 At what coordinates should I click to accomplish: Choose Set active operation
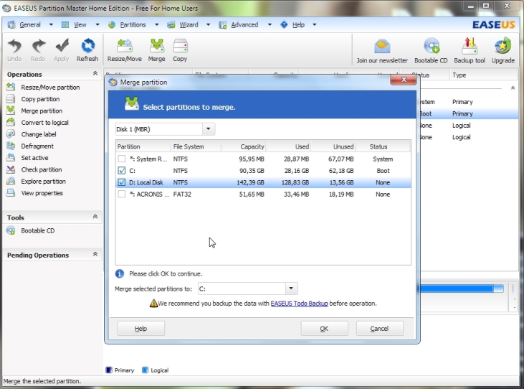coord(34,158)
